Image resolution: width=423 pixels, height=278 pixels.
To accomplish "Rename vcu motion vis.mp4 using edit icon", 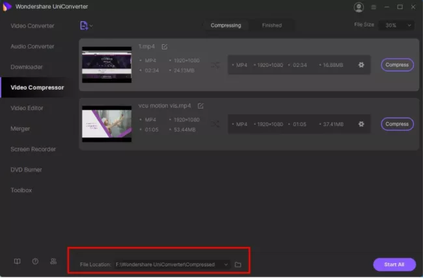I will [x=200, y=106].
